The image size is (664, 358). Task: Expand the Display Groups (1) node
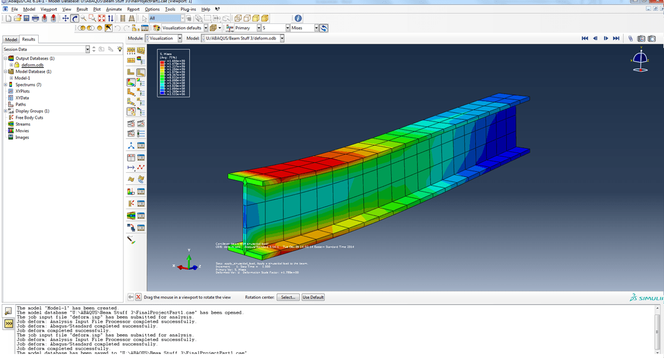[x=6, y=111]
